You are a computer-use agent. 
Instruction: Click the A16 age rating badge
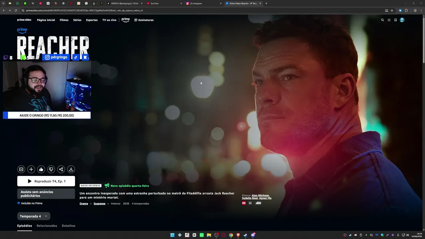point(244,203)
